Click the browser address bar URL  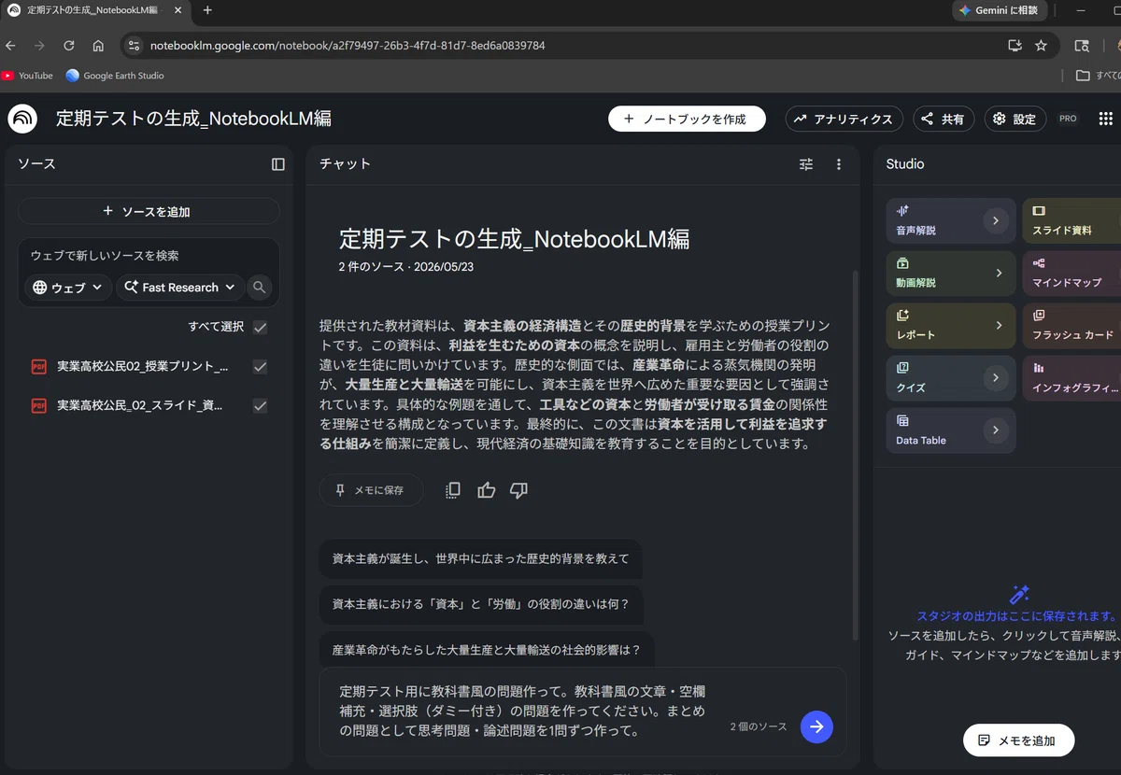coord(348,45)
